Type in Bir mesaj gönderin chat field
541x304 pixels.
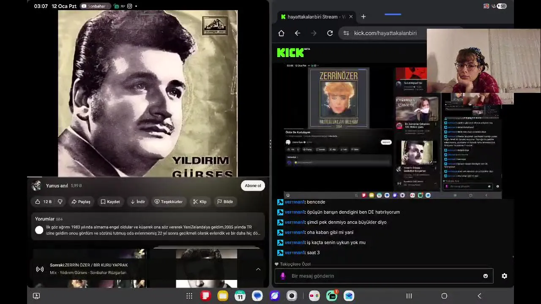tap(384, 276)
